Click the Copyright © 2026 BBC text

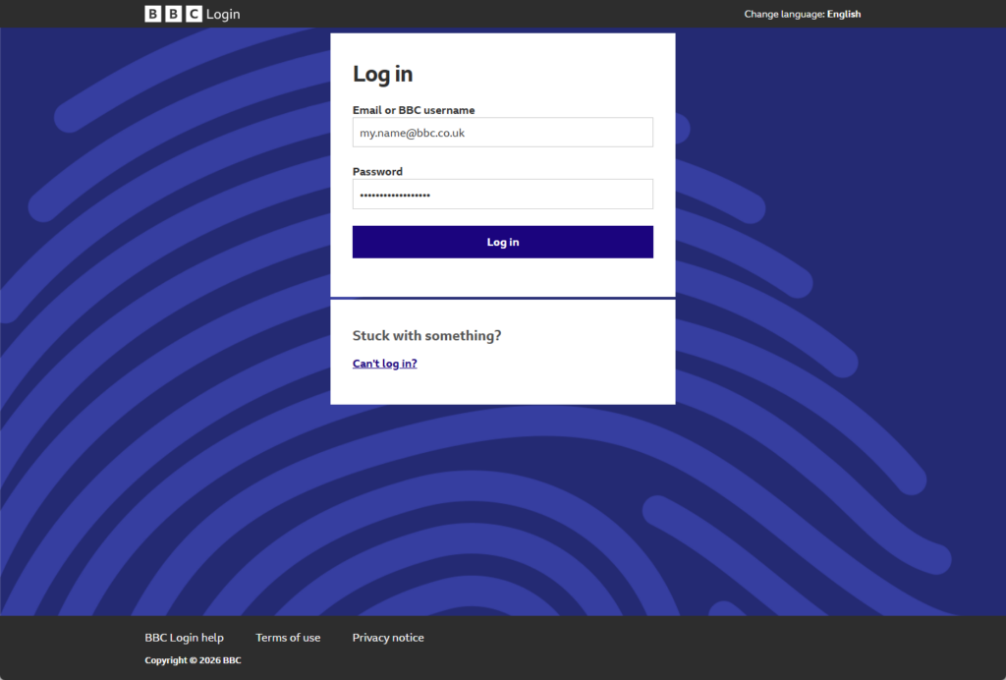pyautogui.click(x=193, y=660)
